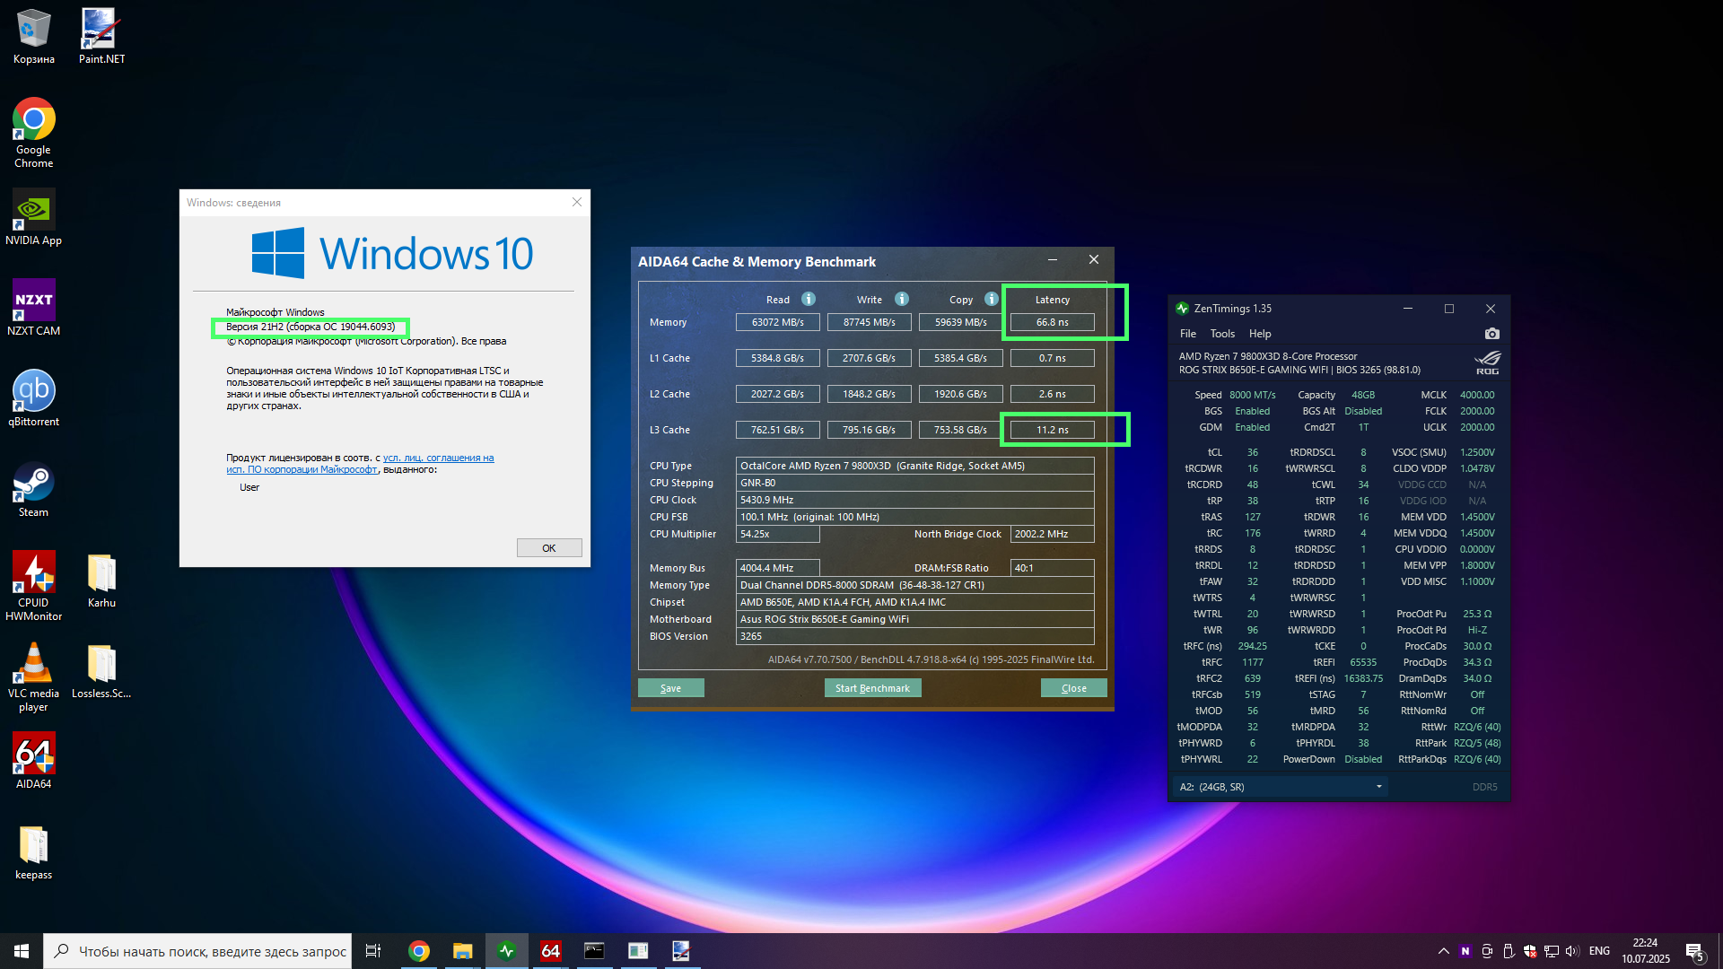Open NZXT CAM desktop shortcut

[x=34, y=308]
